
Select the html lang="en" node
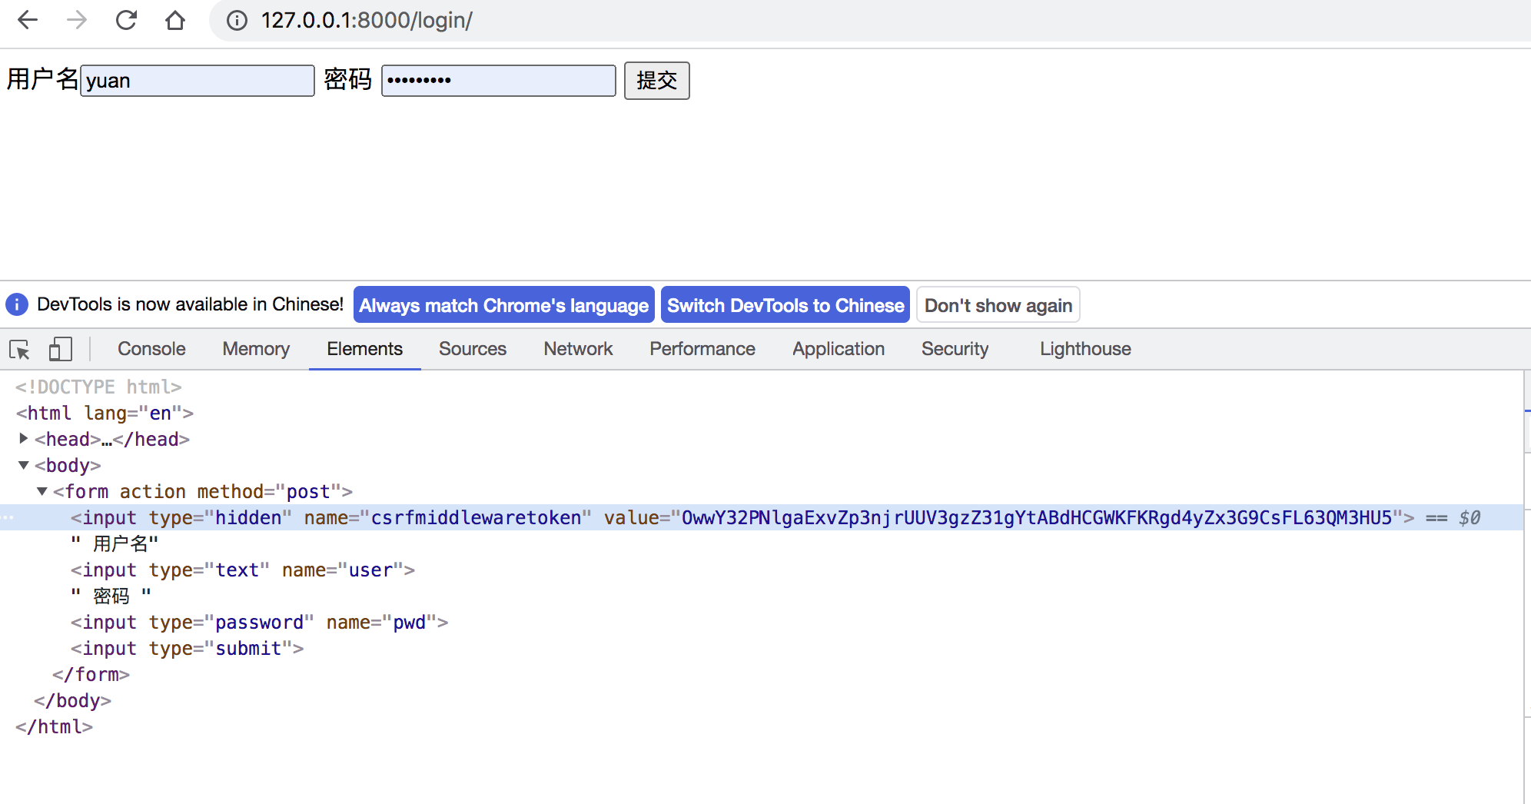(x=105, y=413)
